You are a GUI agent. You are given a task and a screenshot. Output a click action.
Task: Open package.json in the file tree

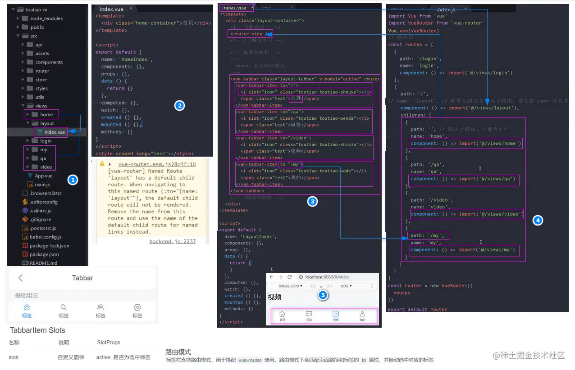click(x=41, y=254)
